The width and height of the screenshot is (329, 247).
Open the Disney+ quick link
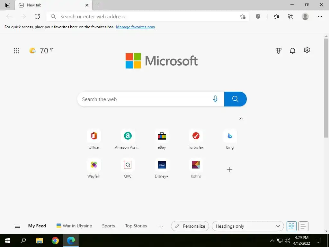coord(162,169)
